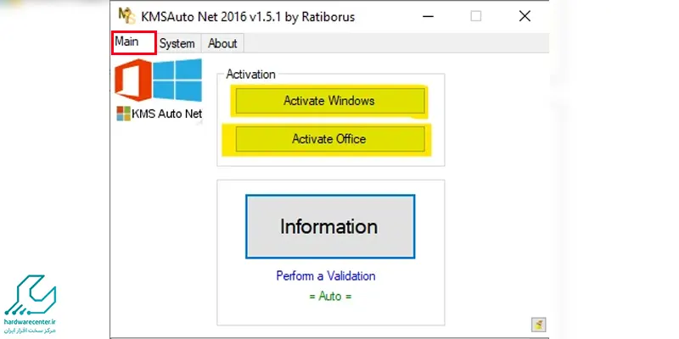Click the Perform a Validation link
Image resolution: width=679 pixels, height=339 pixels.
pos(326,276)
